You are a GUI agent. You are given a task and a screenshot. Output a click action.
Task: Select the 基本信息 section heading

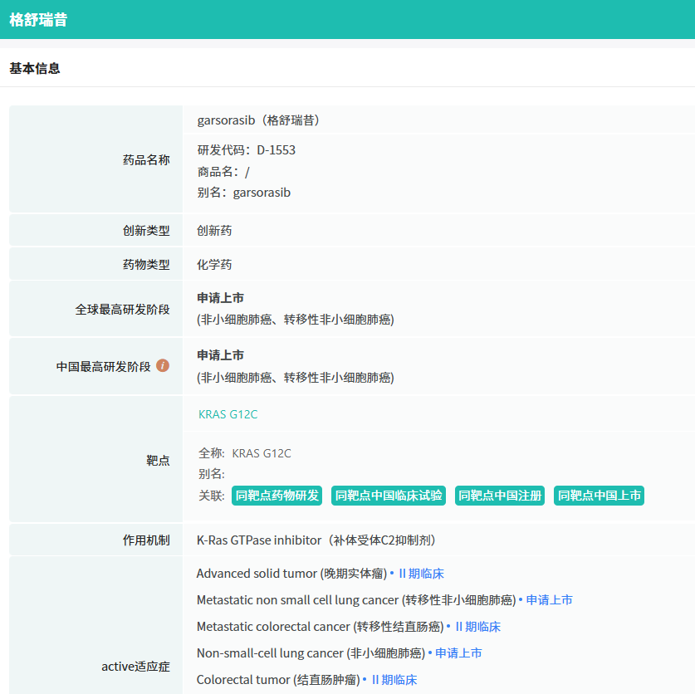(x=35, y=68)
